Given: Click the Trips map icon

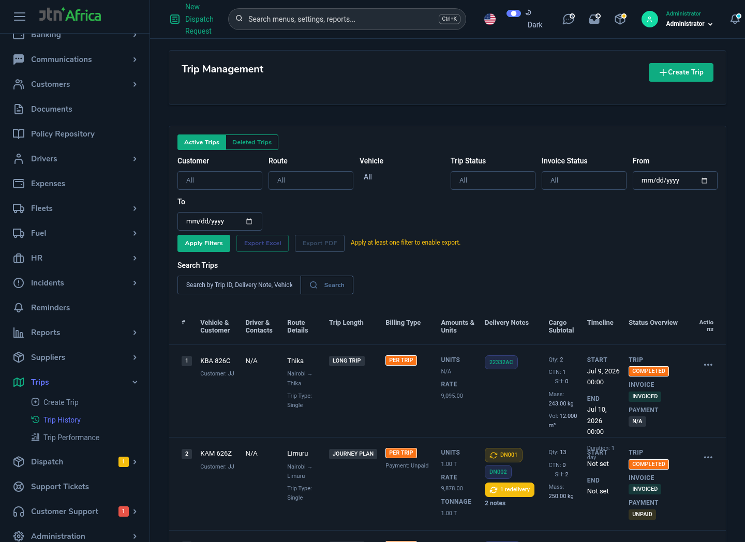Looking at the screenshot, I should pyautogui.click(x=19, y=382).
